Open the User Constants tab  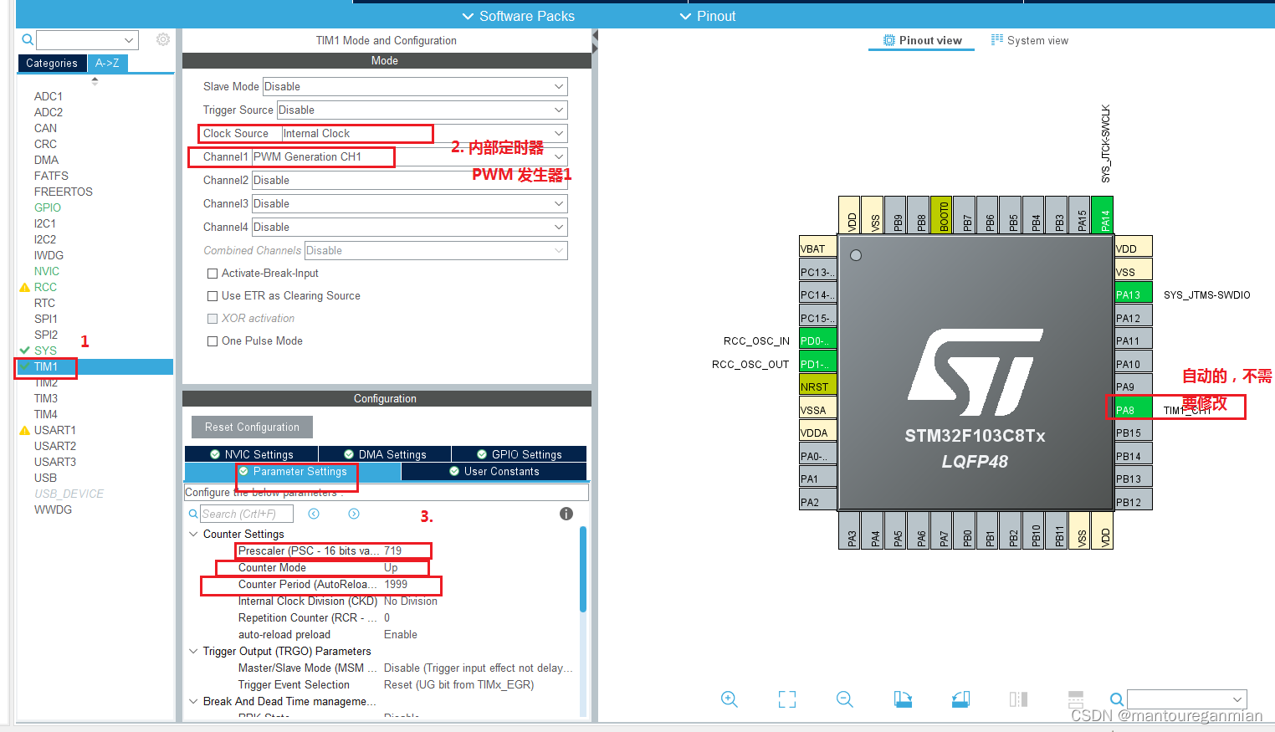494,472
